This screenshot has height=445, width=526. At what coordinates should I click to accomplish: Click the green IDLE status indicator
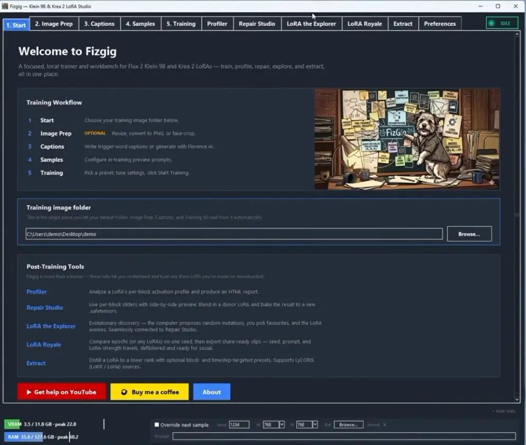pyautogui.click(x=502, y=23)
